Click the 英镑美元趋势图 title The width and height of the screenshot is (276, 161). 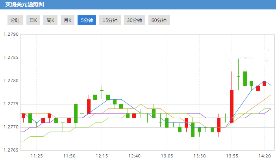(22, 5)
